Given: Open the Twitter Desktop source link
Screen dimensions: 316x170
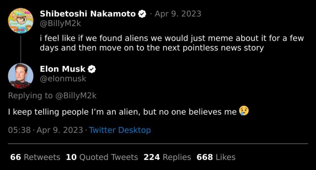Looking at the screenshot, I should coord(120,130).
